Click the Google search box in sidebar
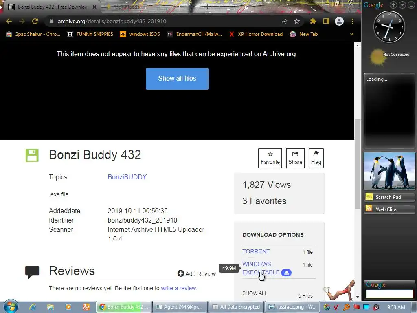 [x=389, y=293]
